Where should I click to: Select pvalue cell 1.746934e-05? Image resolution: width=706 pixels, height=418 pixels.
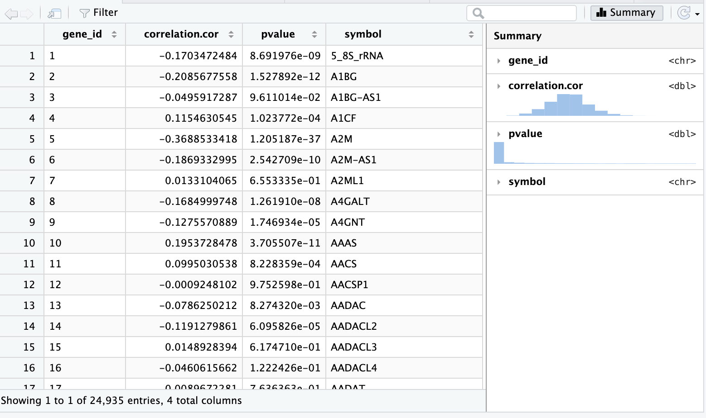click(285, 222)
